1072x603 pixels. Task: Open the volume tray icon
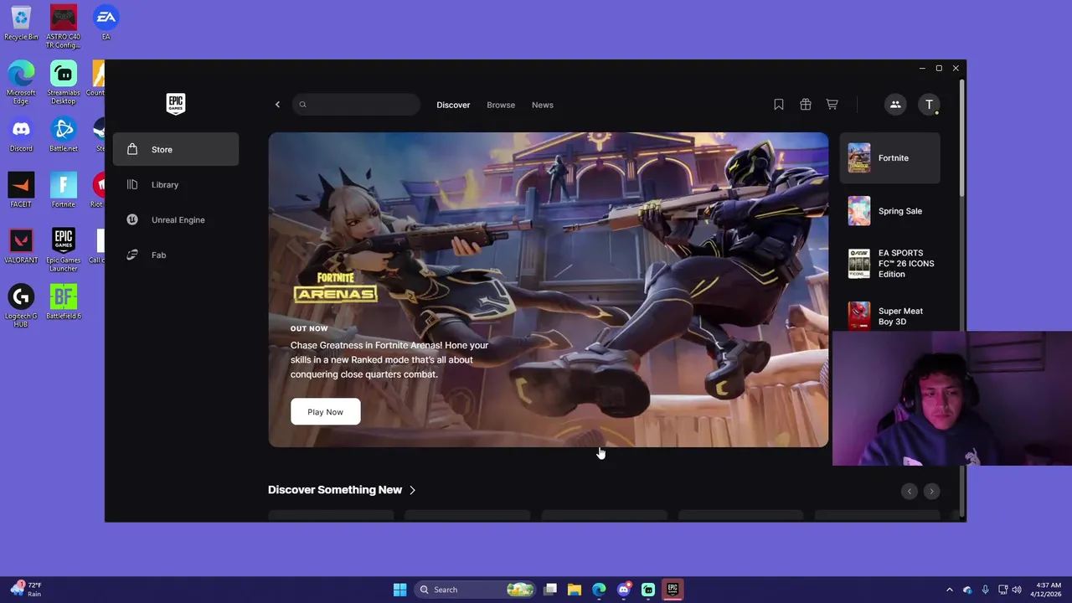coord(1017,590)
